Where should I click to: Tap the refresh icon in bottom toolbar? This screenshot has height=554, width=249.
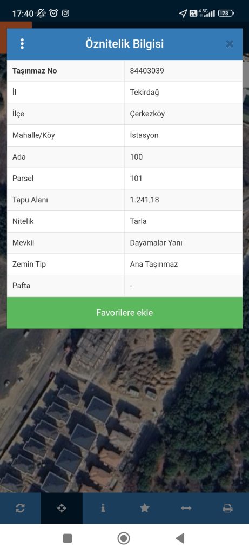pyautogui.click(x=20, y=508)
